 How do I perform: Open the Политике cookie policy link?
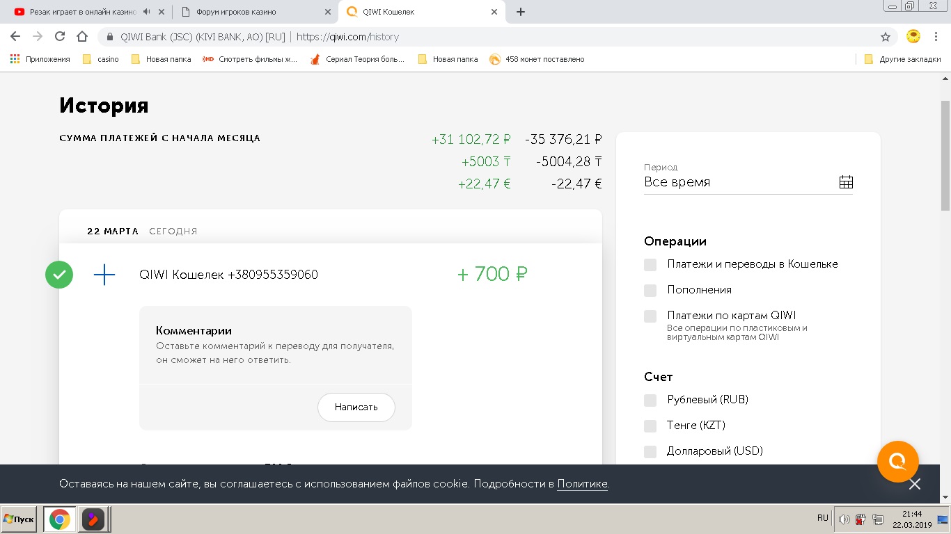click(x=583, y=484)
